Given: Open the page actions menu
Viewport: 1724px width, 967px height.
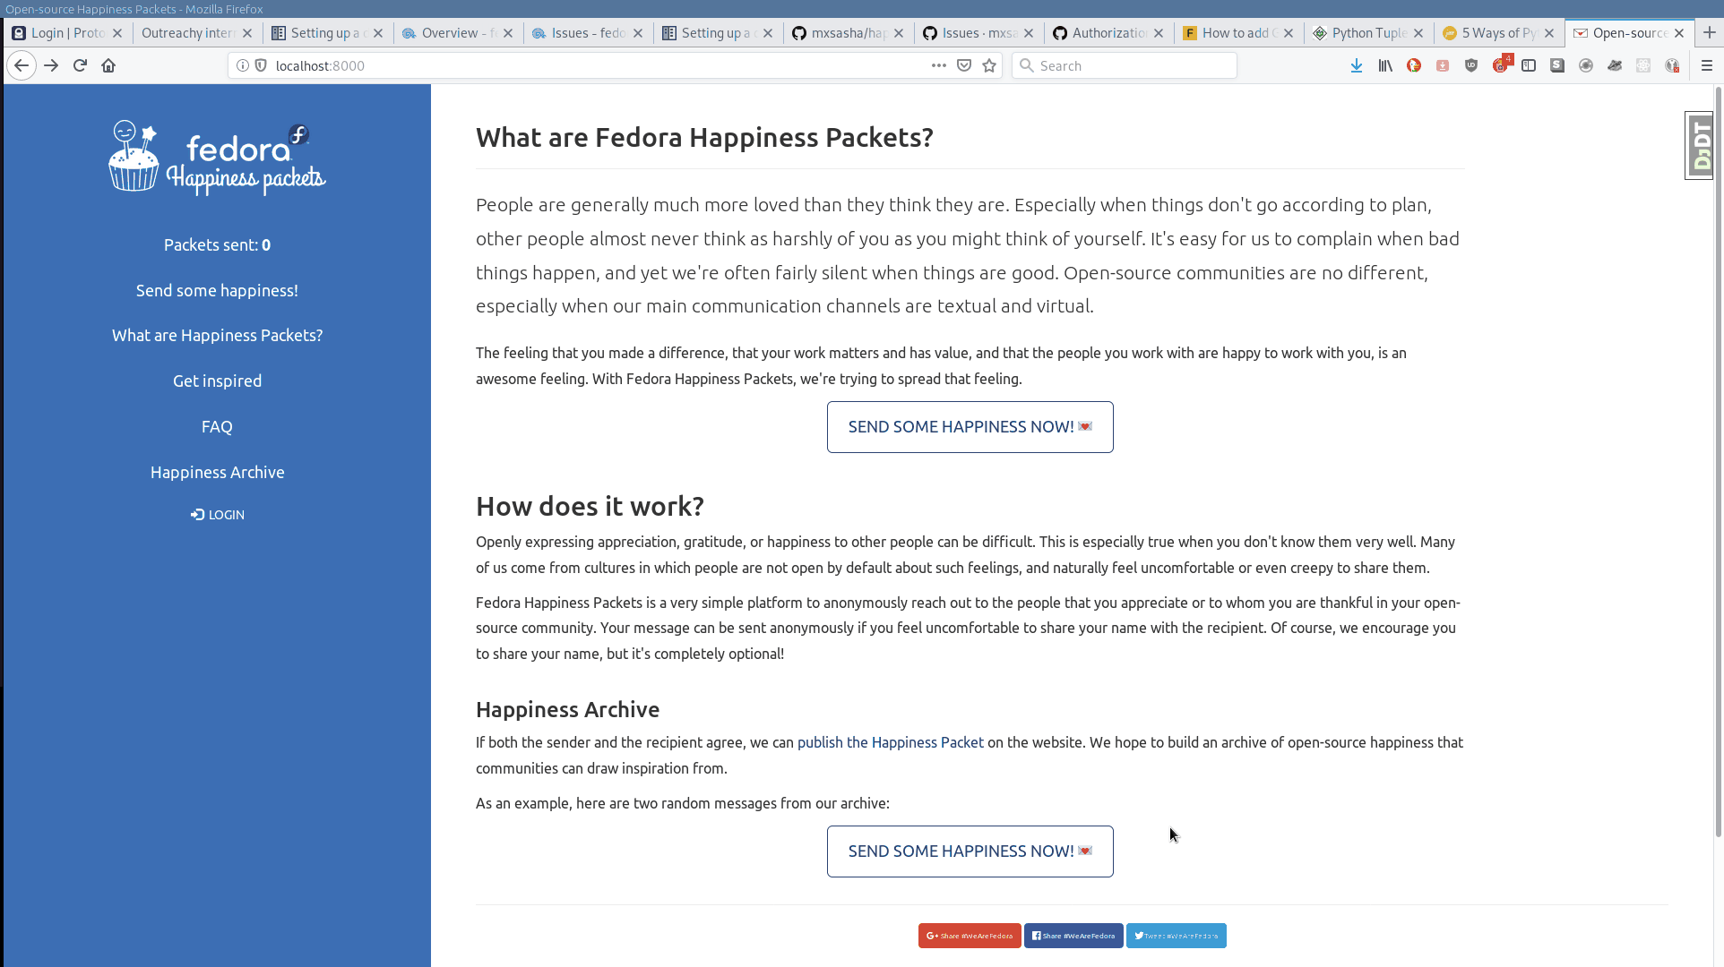Looking at the screenshot, I should [x=938, y=65].
